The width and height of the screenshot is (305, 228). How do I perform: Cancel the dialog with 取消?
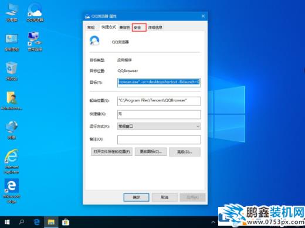[165, 198]
